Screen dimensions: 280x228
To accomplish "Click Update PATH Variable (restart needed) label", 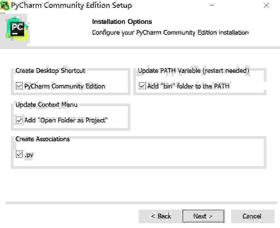I will coord(194,71).
